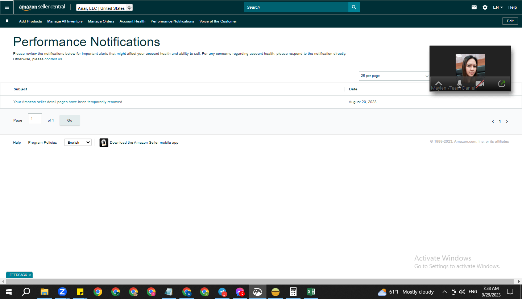This screenshot has width=522, height=299.
Task: Open Calculator from the taskbar
Action: pos(293,292)
